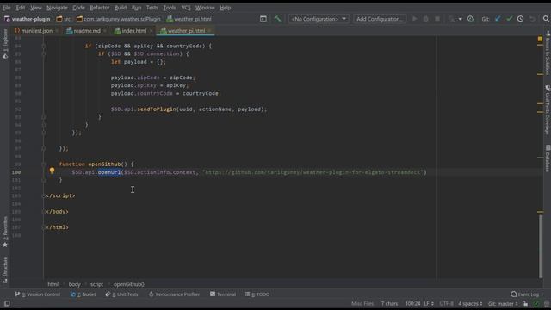This screenshot has height=310, width=551.
Task: Click the selected openUrl text
Action: click(109, 172)
